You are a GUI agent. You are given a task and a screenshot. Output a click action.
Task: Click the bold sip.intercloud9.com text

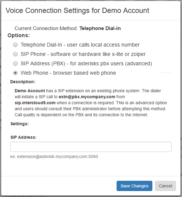[35, 103]
